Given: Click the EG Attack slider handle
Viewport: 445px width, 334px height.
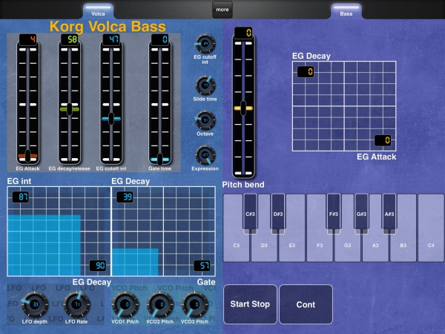Looking at the screenshot, I should coord(28,156).
